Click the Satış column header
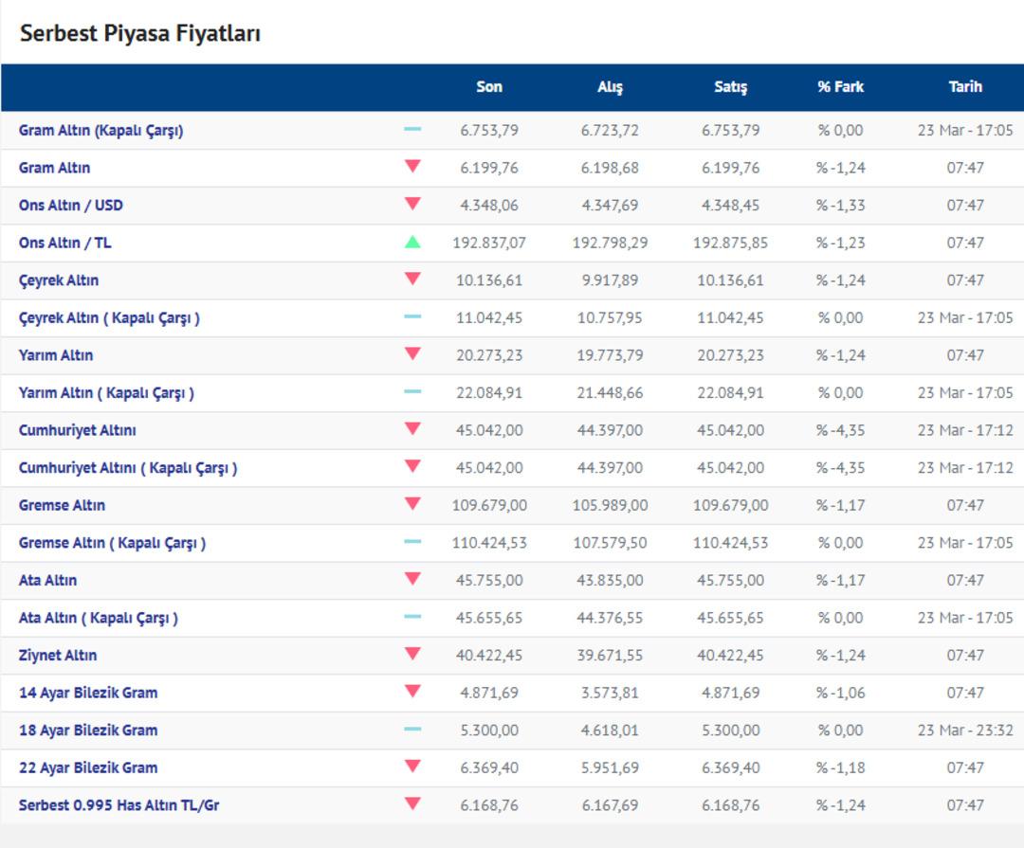The image size is (1024, 848). (730, 87)
